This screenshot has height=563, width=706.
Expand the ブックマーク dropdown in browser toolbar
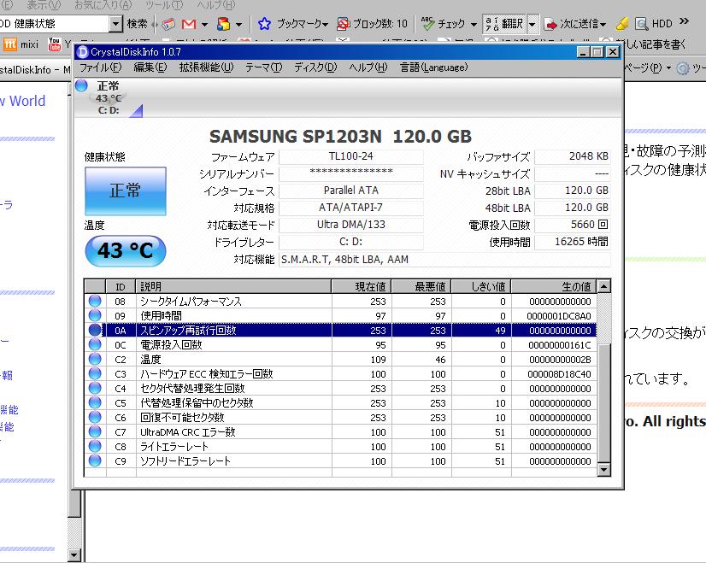point(325,24)
